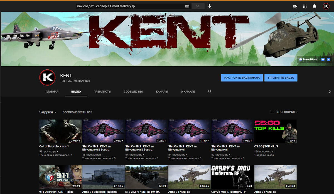Switch to the КАНАЛЫ tab
This screenshot has width=334, height=194.
click(162, 91)
